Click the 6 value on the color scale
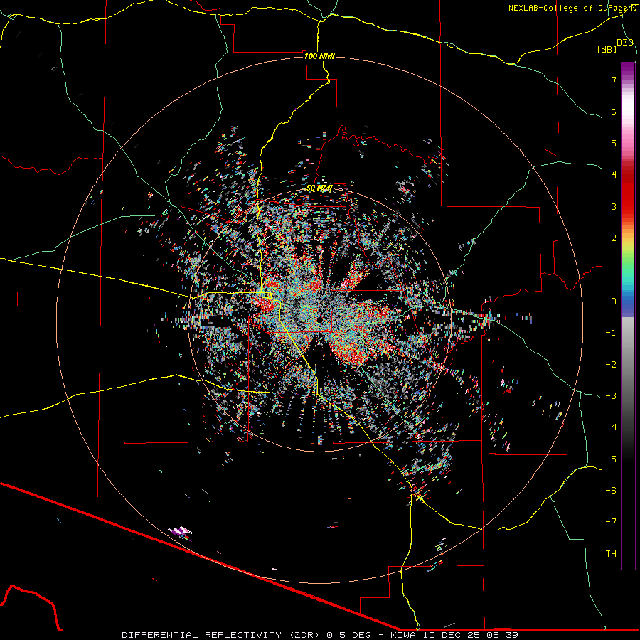Image resolution: width=640 pixels, height=640 pixels. tap(614, 112)
